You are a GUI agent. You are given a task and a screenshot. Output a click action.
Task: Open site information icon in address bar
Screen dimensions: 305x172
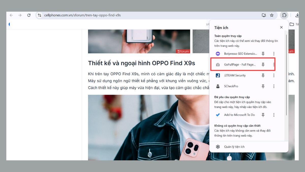[39, 15]
